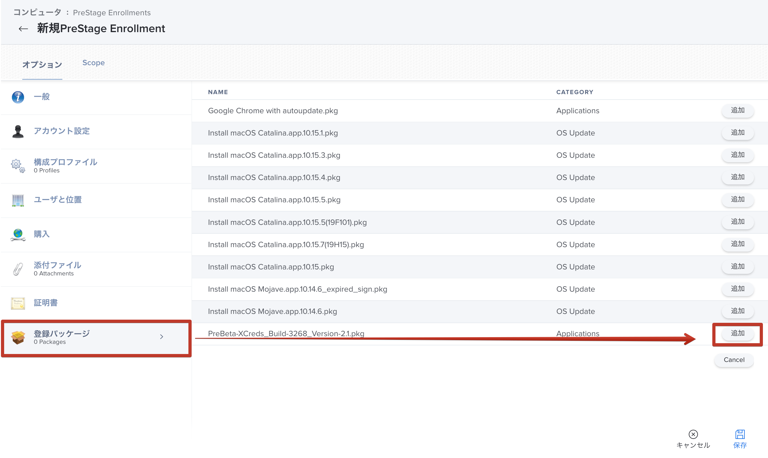
Task: Click Applications category of Google Chrome row
Action: pos(578,111)
